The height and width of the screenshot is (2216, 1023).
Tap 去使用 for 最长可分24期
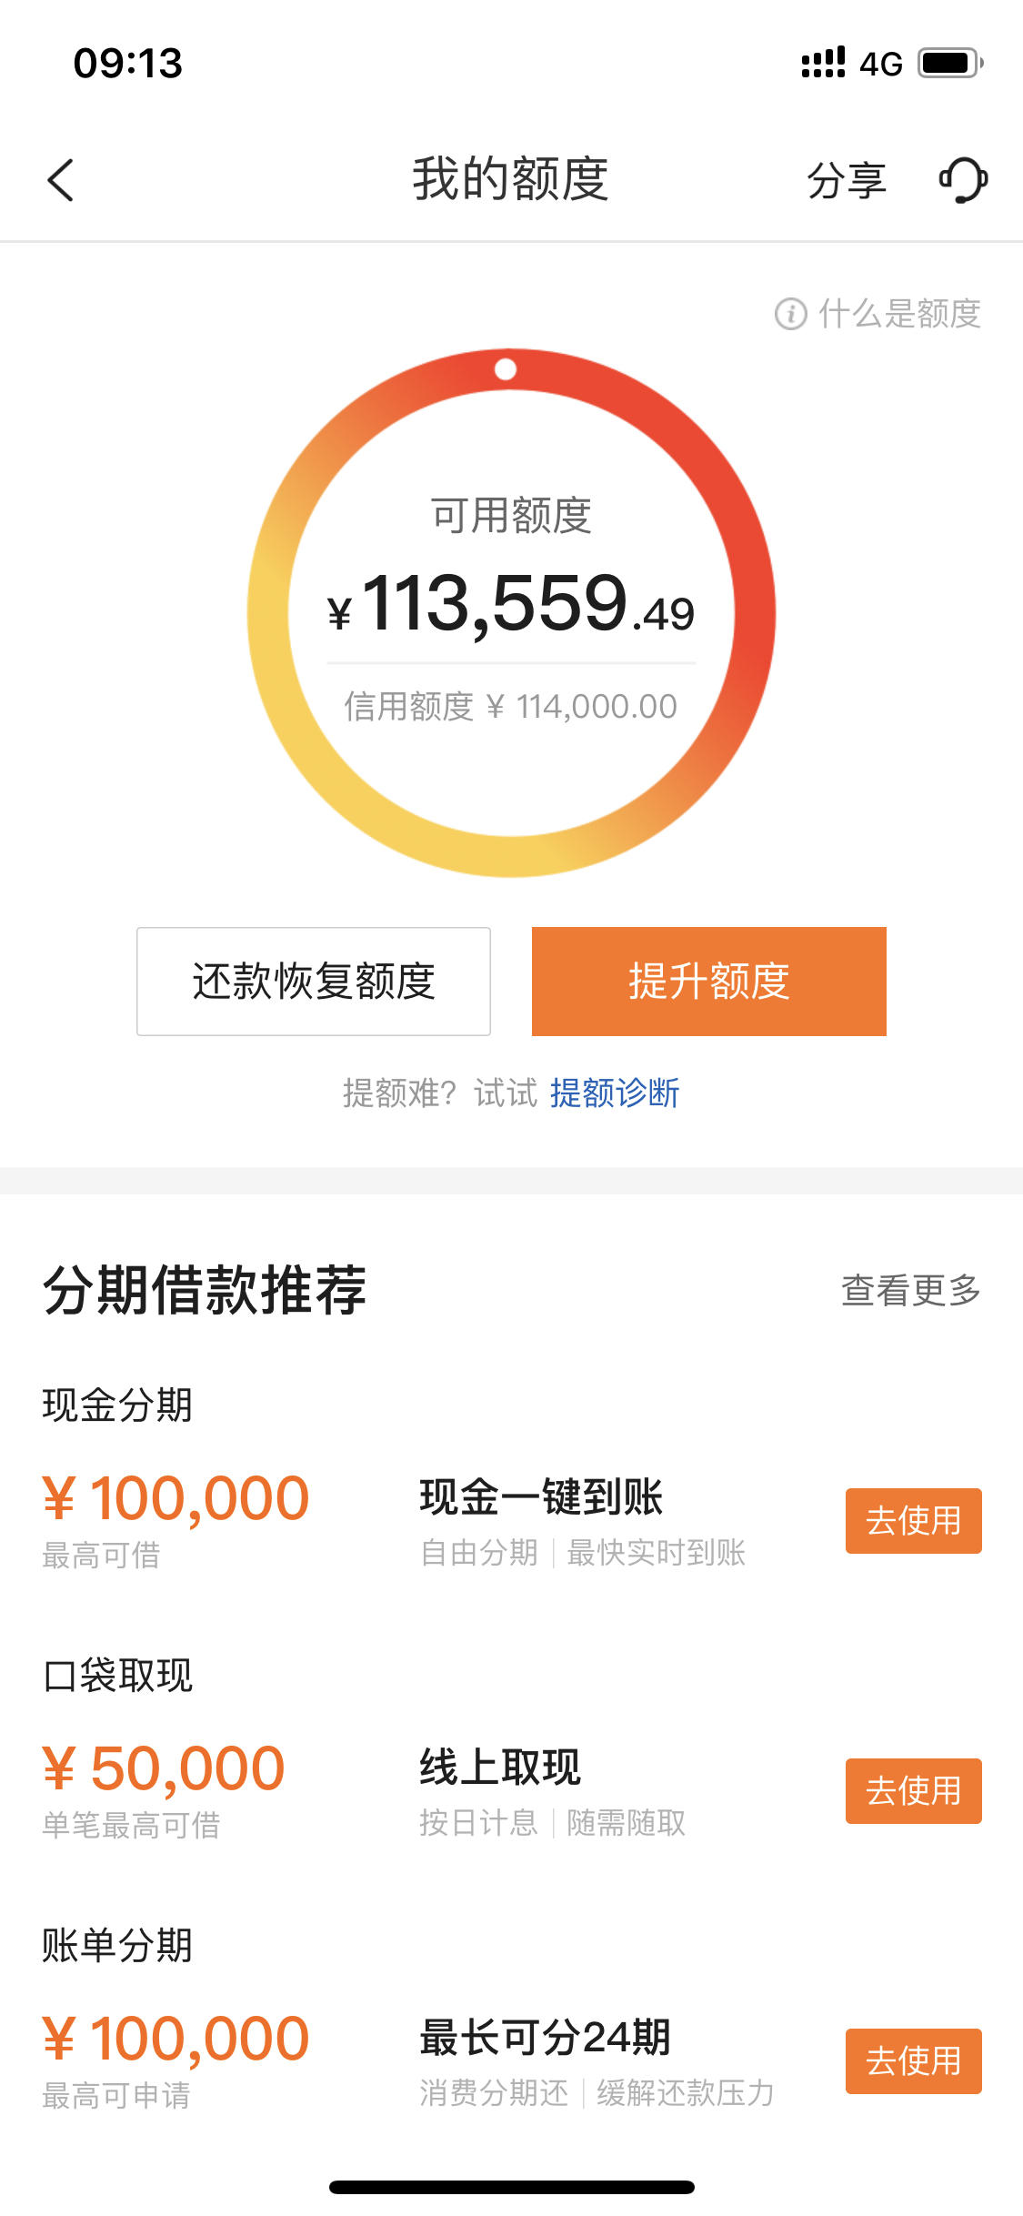pos(914,2061)
